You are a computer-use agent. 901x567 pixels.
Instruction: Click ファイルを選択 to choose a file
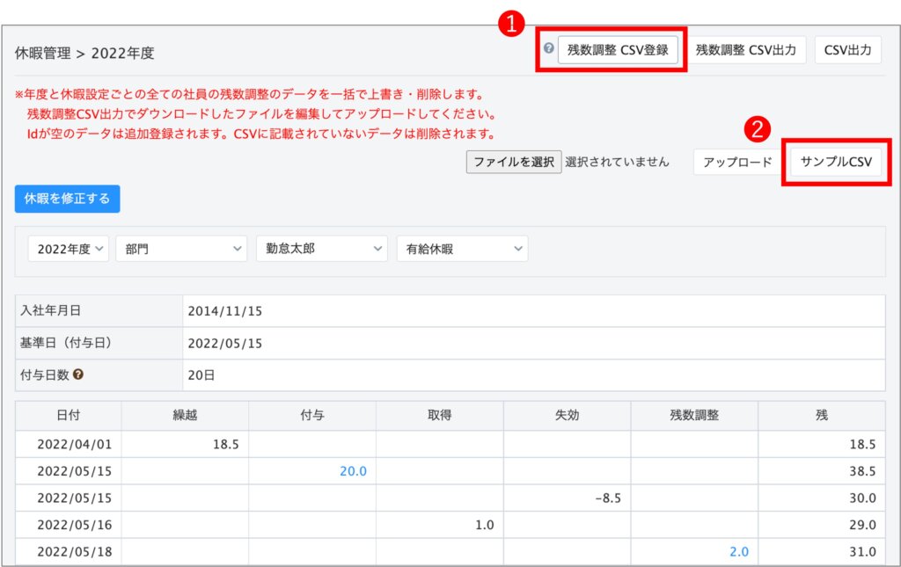(x=514, y=162)
